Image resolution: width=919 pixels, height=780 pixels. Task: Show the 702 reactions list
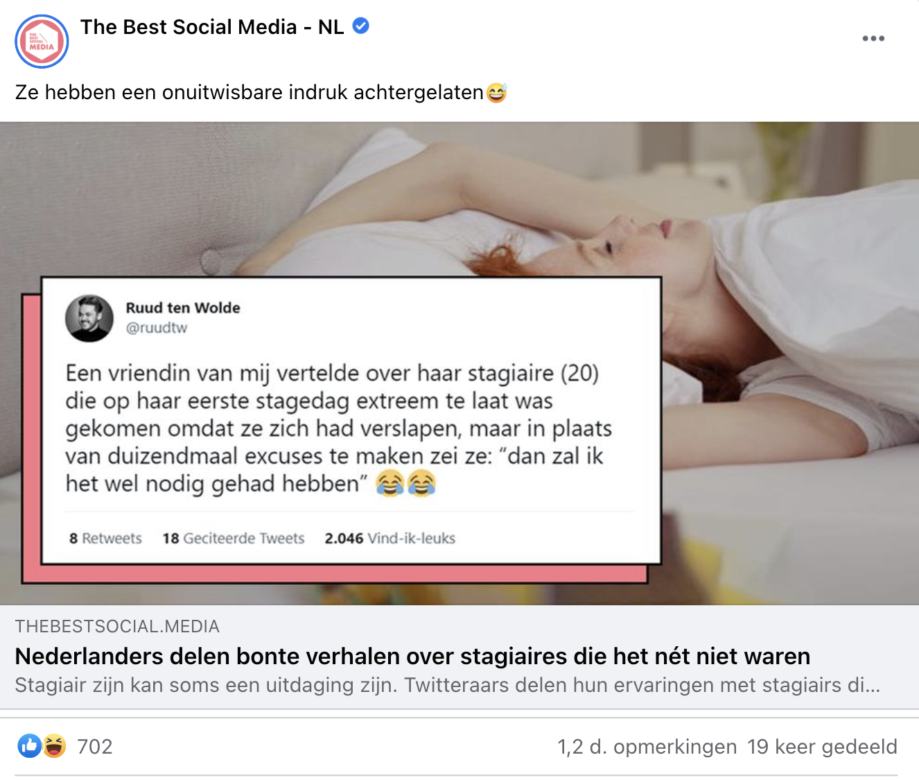point(95,747)
